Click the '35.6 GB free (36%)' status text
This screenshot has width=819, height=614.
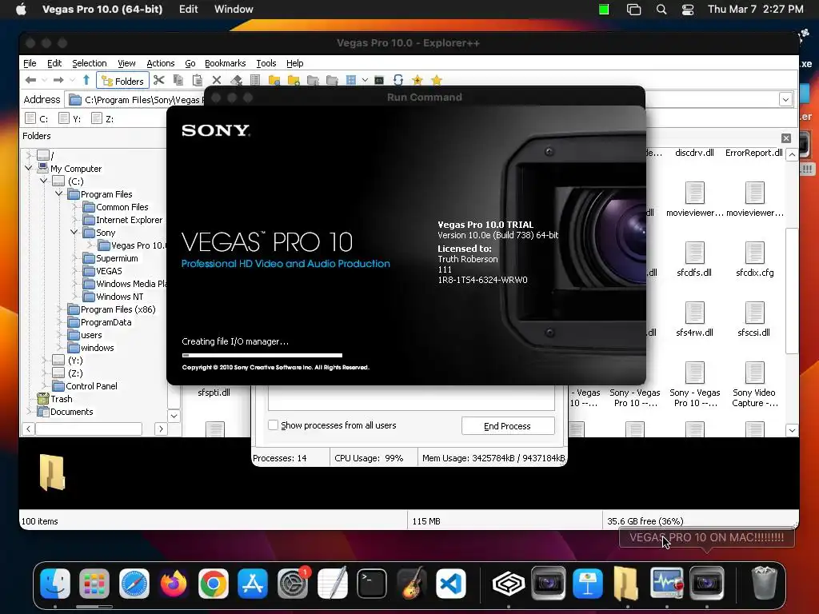point(645,521)
